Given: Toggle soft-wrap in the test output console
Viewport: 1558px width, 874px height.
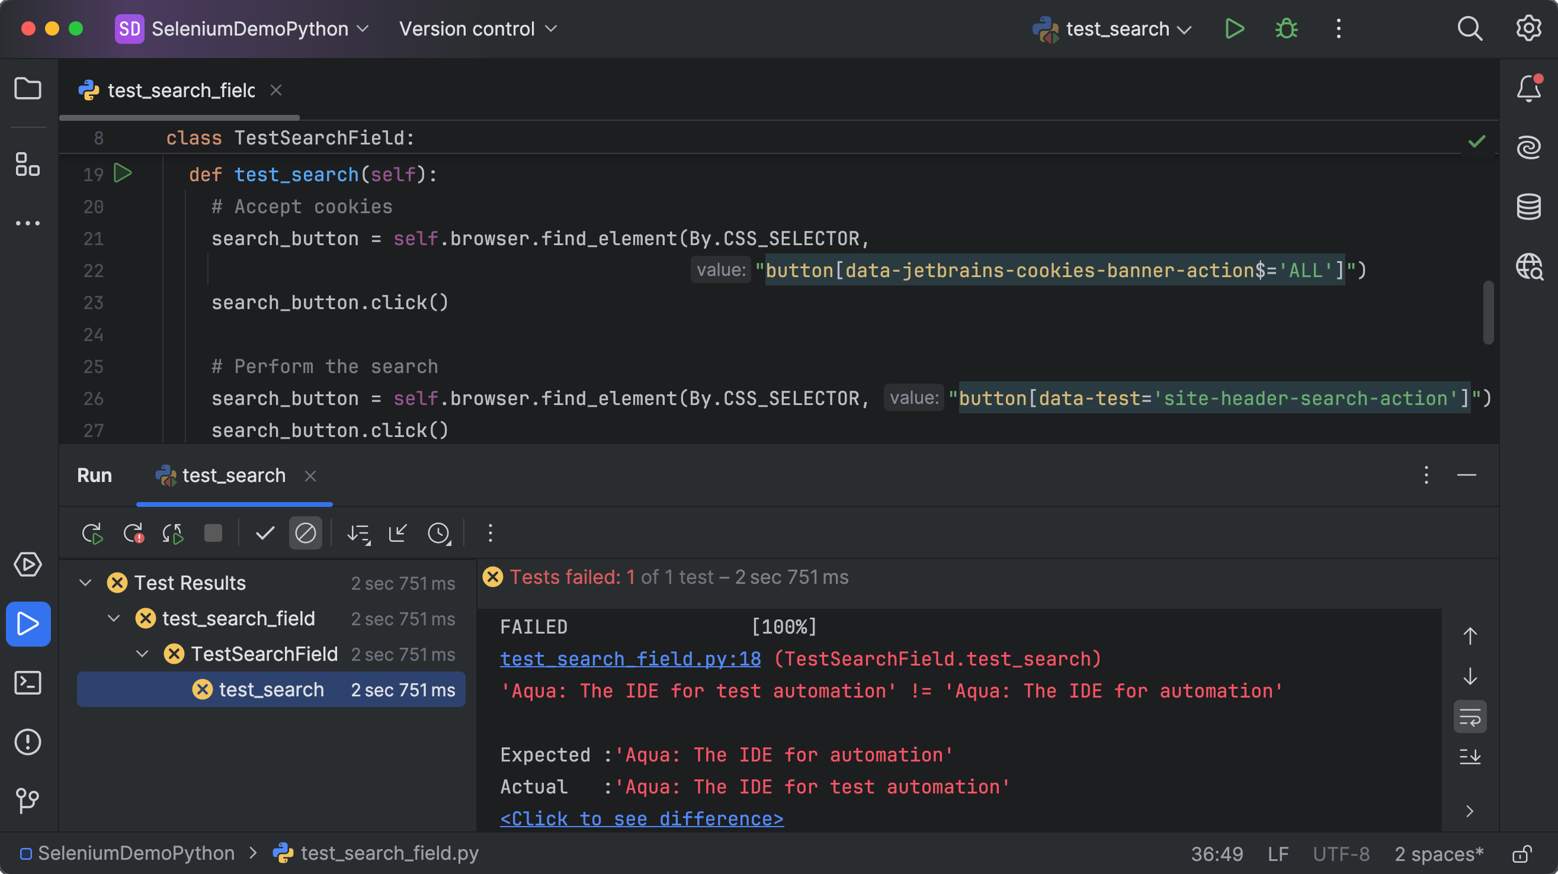Looking at the screenshot, I should point(1470,716).
